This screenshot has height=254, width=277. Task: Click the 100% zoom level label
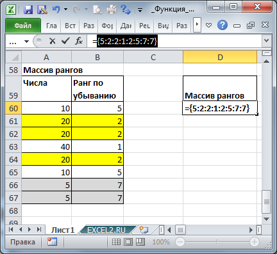(161, 242)
